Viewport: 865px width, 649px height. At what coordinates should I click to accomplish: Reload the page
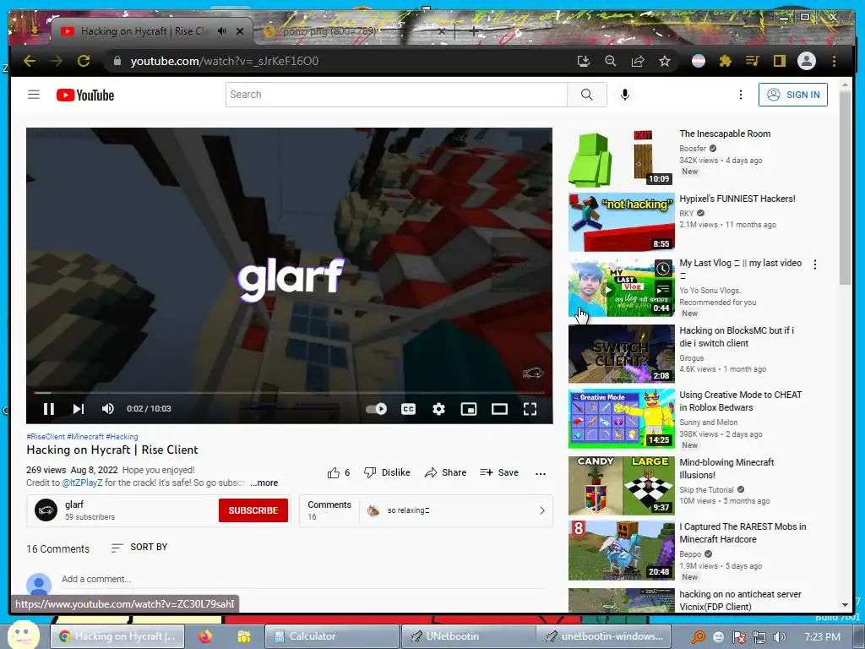(x=84, y=61)
